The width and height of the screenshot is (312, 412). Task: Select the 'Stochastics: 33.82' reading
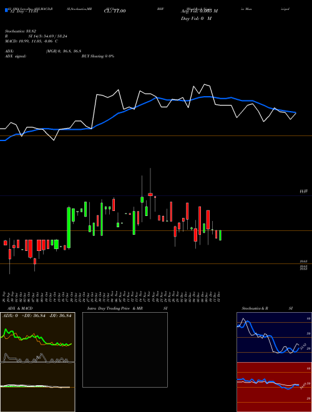pyautogui.click(x=20, y=31)
